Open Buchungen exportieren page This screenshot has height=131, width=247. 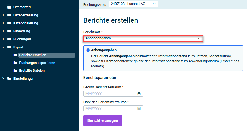pos(37,63)
